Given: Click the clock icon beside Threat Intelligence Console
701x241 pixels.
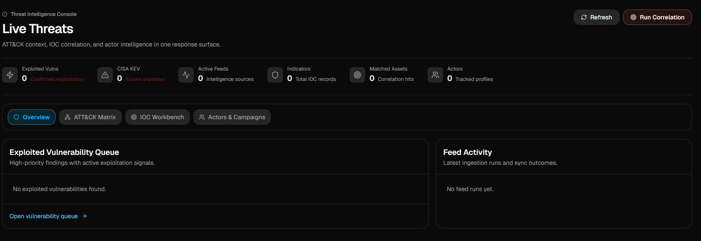Looking at the screenshot, I should tap(5, 14).
